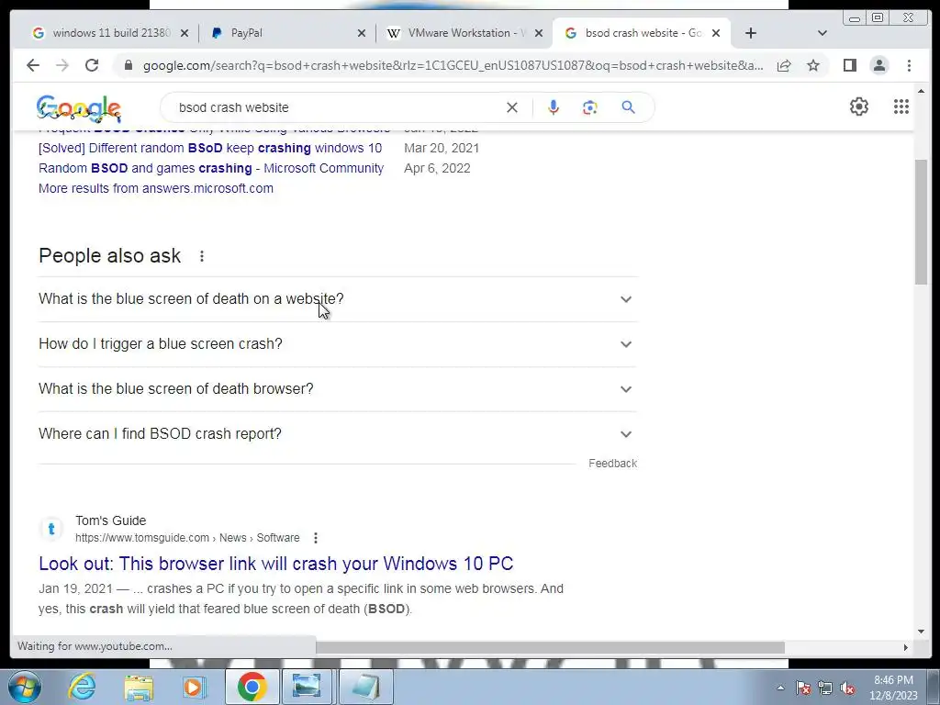Click the bsod crash website search field
The image size is (940, 705).
pos(336,107)
